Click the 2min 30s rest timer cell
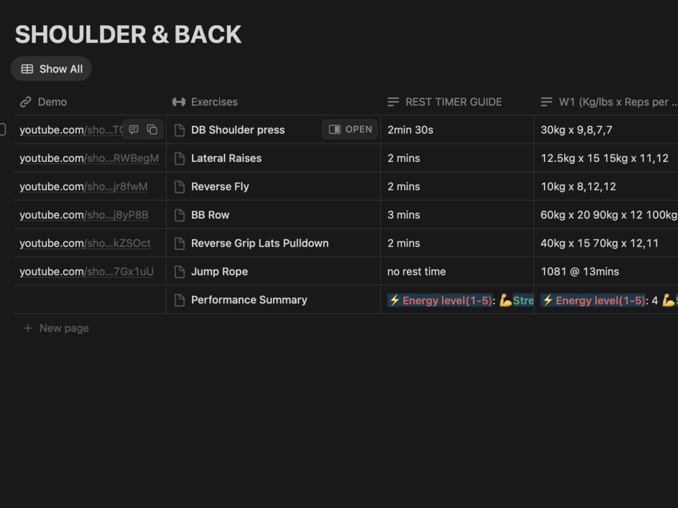Image resolution: width=678 pixels, height=508 pixels. 457,129
